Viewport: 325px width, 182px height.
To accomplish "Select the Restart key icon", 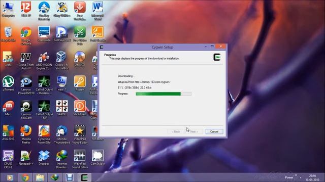I will click(x=80, y=83).
